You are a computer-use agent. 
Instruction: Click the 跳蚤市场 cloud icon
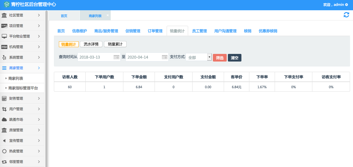point(4,120)
